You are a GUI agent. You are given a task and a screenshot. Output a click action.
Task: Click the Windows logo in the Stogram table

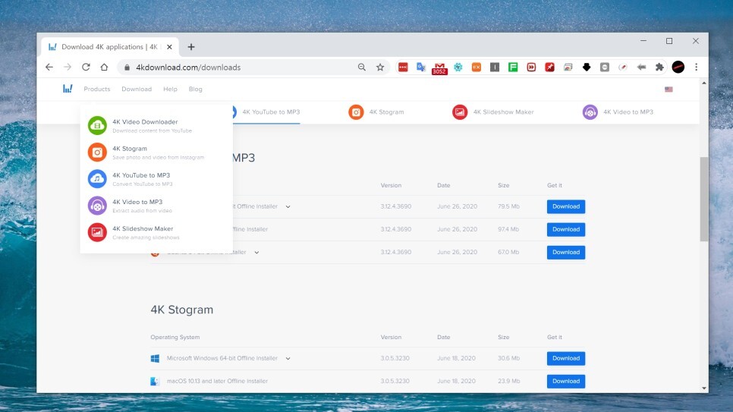(x=156, y=359)
